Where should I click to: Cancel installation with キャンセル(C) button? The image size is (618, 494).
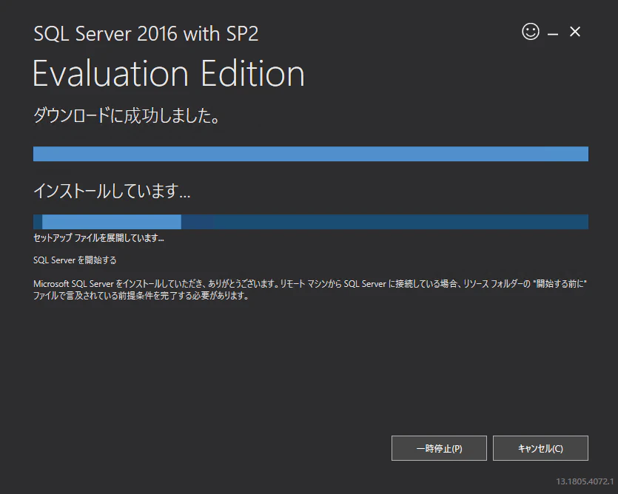click(x=540, y=448)
